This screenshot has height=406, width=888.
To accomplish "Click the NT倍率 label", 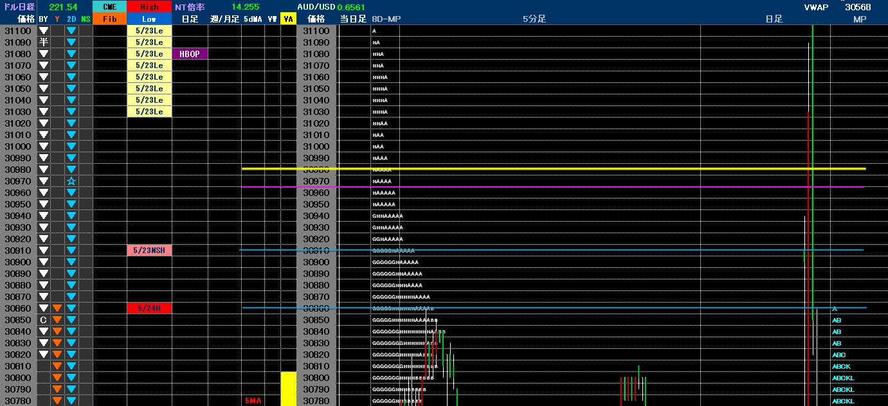I will pos(190,7).
